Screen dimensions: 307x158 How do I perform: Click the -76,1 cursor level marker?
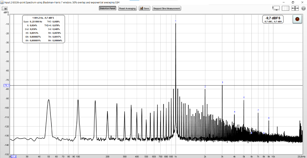(x=6, y=85)
